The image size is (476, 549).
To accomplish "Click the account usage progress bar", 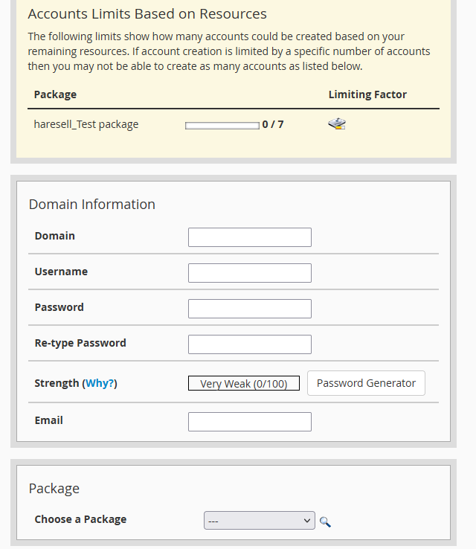I will (x=222, y=125).
